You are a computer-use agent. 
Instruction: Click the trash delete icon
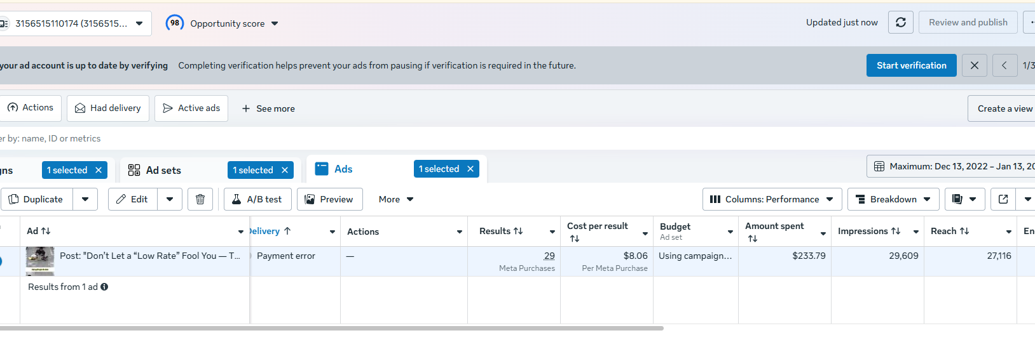200,199
